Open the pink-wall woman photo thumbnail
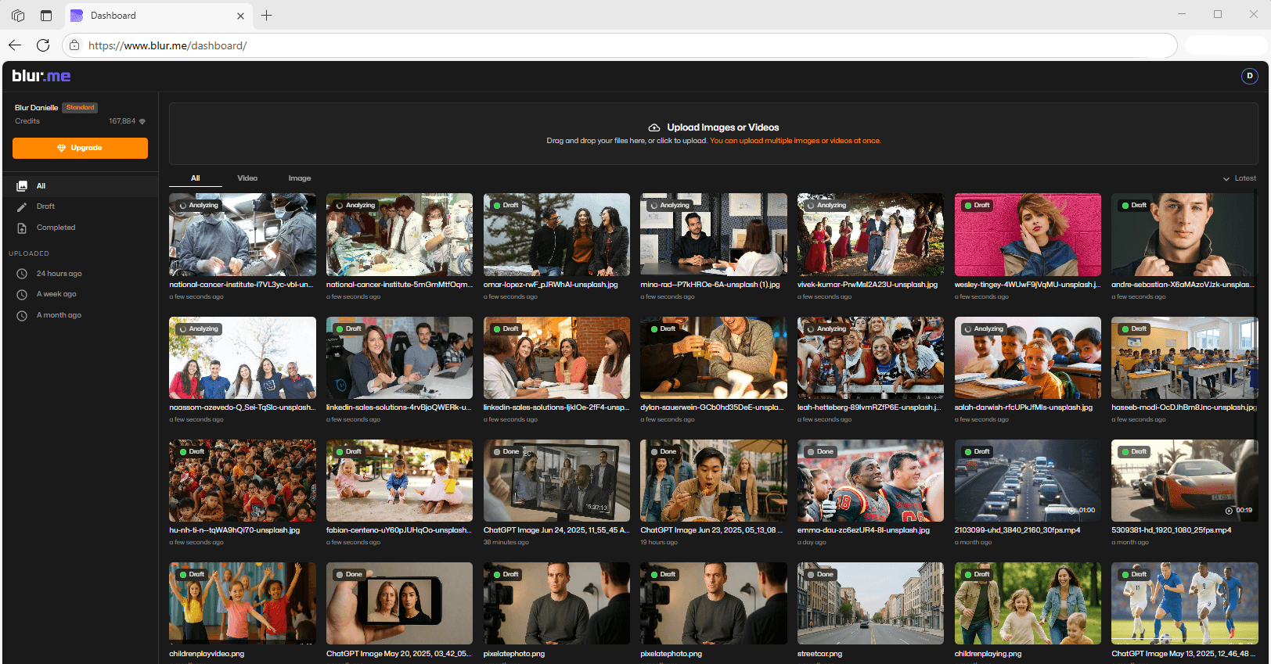1271x664 pixels. click(x=1027, y=235)
